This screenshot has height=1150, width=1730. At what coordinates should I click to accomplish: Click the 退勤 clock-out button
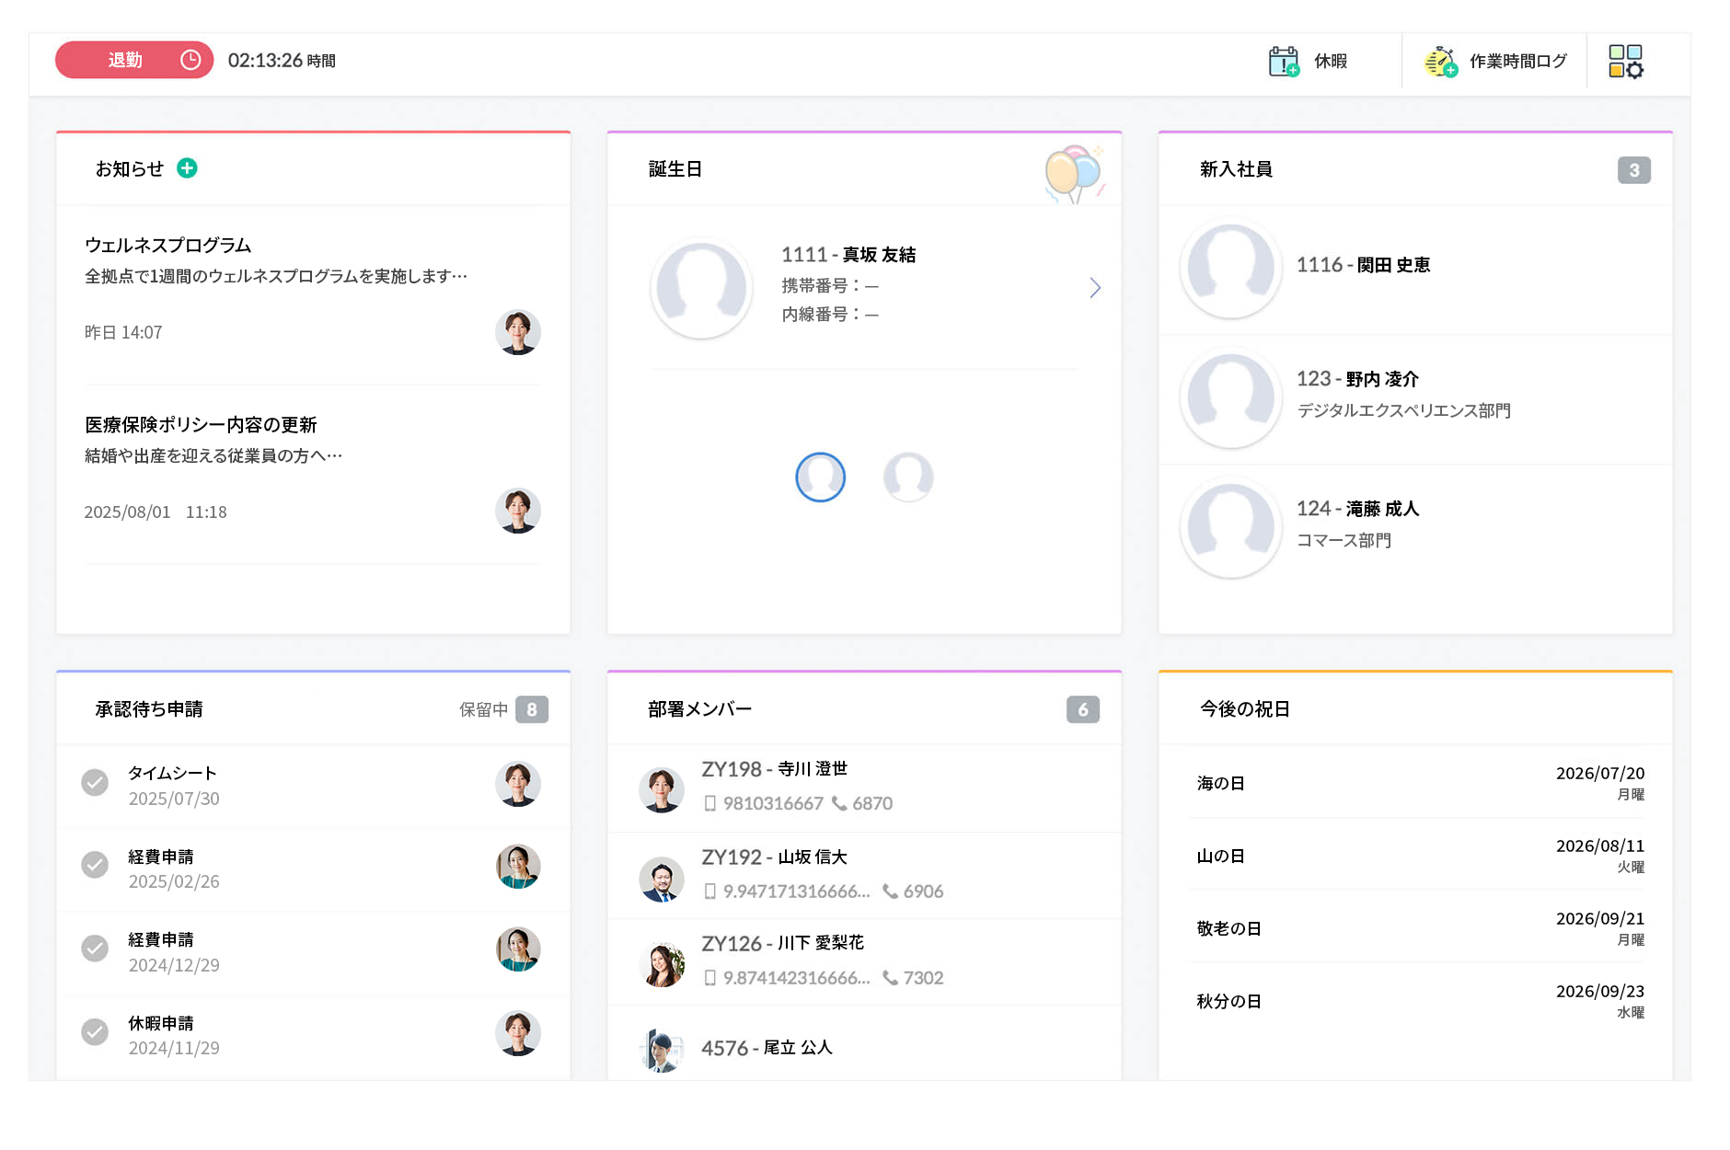tap(126, 60)
